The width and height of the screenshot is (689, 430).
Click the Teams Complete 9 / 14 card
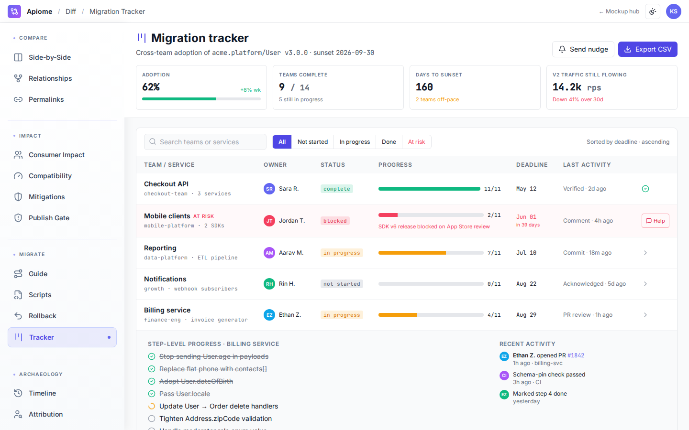pos(338,87)
